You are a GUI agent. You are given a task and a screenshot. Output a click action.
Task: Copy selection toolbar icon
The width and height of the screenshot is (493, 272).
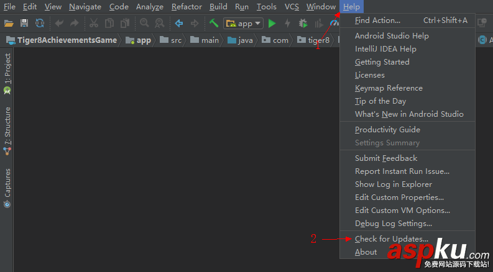point(109,23)
